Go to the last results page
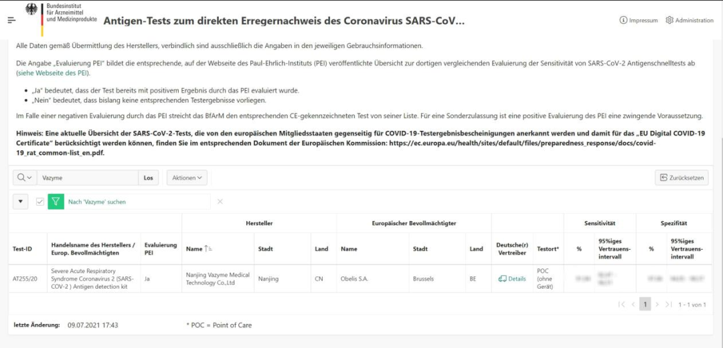 tap(668, 305)
